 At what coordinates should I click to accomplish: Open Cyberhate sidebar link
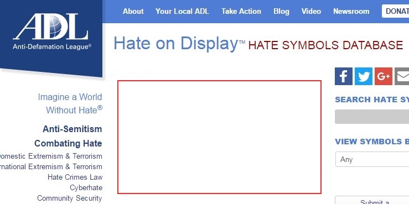(x=86, y=188)
